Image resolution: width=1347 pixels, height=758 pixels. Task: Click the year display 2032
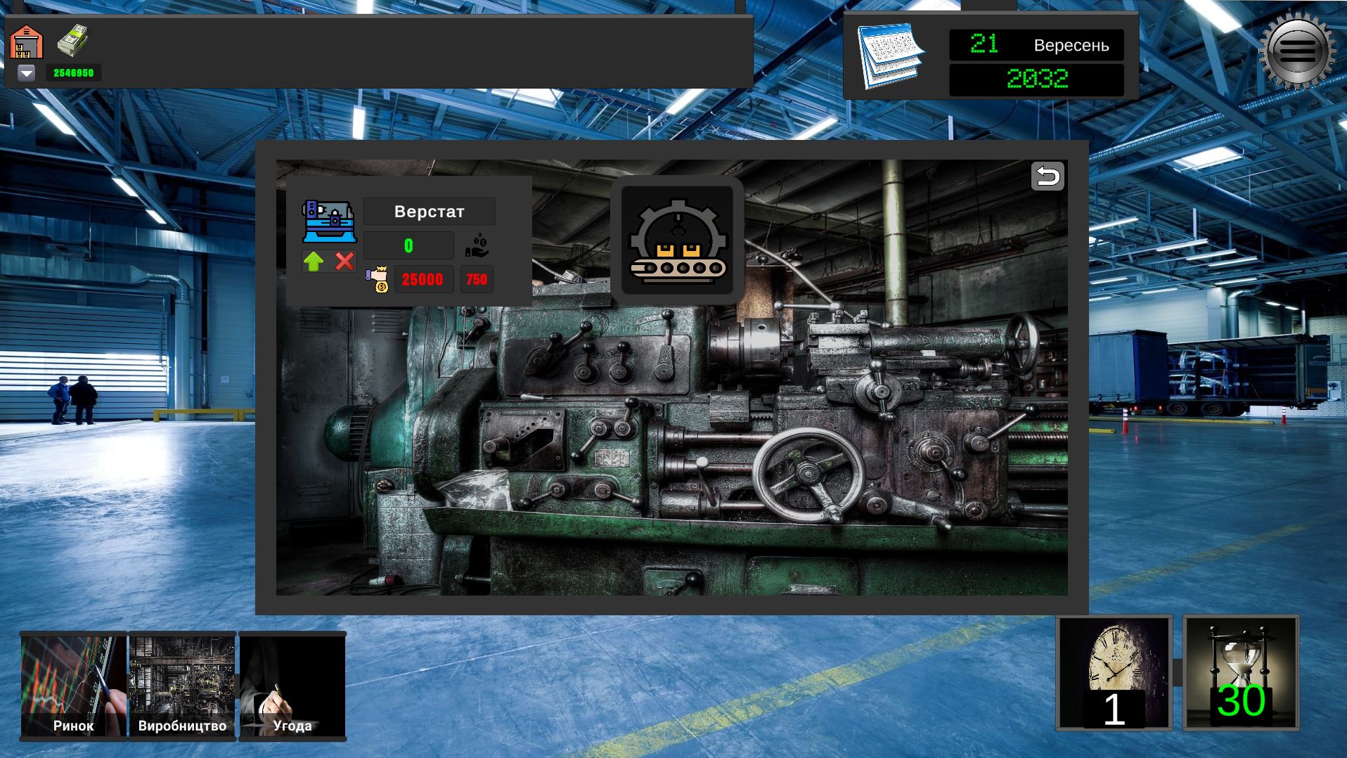tap(1037, 79)
